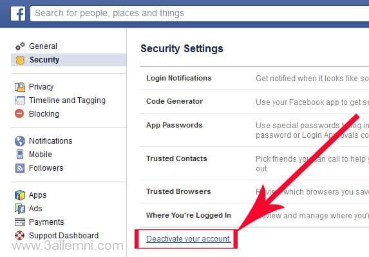369x257 pixels.
Task: Expand the Login Notifications setting
Action: 254,78
